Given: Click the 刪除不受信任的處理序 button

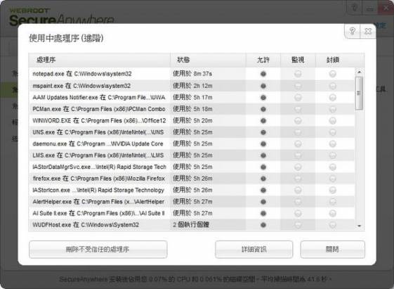Looking at the screenshot, I should click(98, 249).
